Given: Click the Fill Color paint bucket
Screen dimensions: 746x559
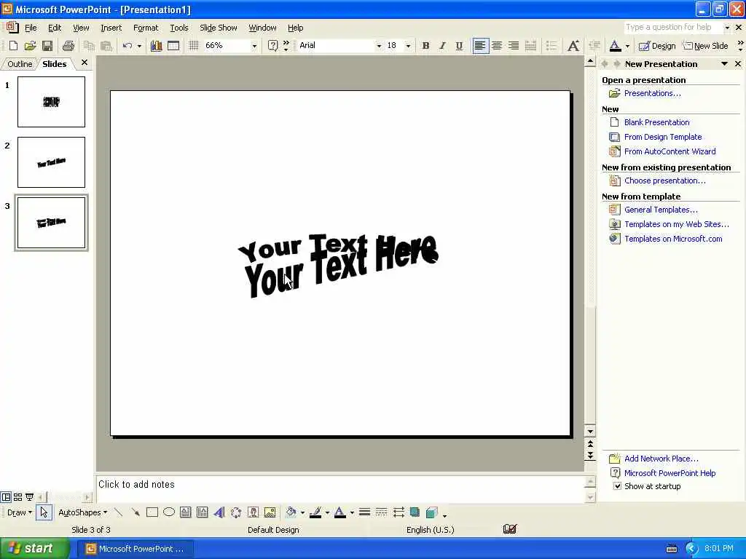Looking at the screenshot, I should pos(291,512).
